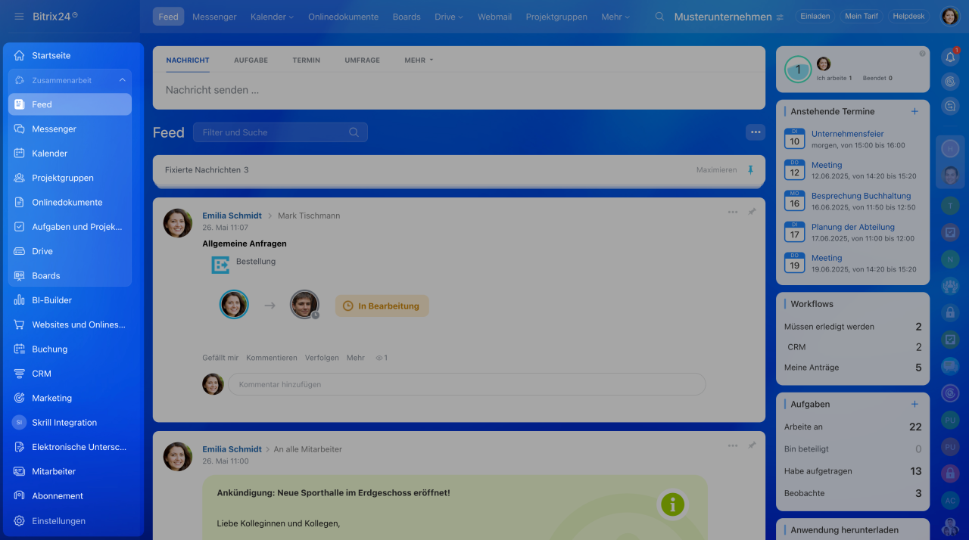Open the Helpdesk button

click(x=909, y=16)
